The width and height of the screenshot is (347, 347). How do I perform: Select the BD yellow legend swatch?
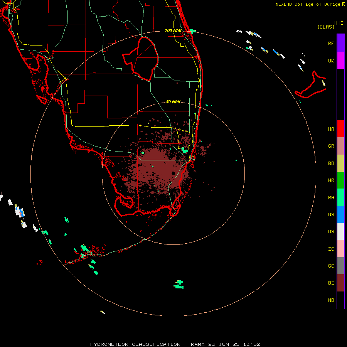coord(340,163)
